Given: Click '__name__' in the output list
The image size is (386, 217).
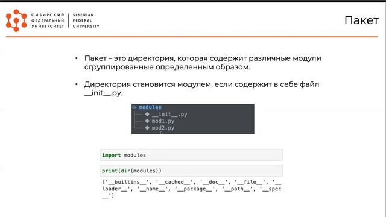Looking at the screenshot, I should coord(152,189).
